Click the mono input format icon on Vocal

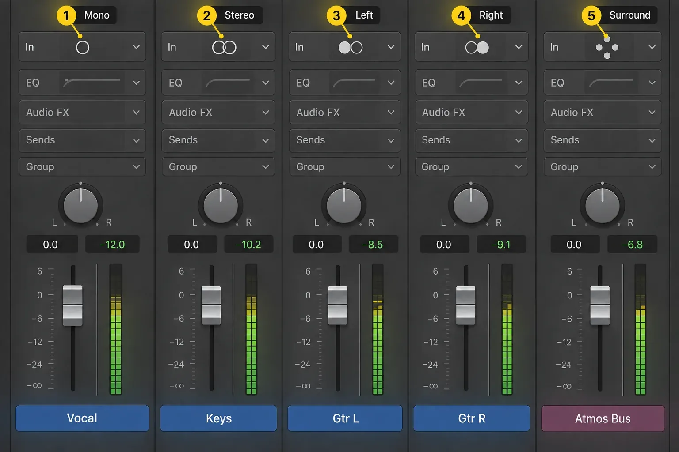(83, 47)
